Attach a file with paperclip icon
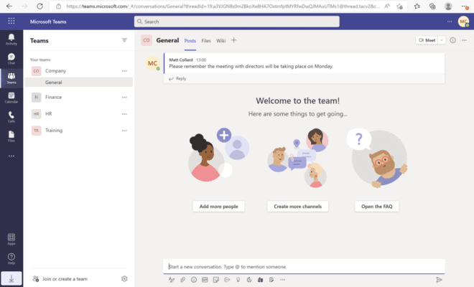 pos(182,280)
